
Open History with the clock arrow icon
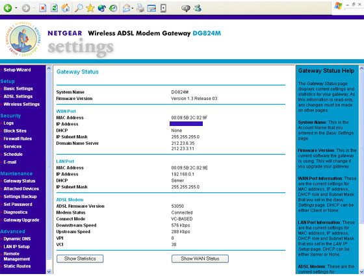pyautogui.click(x=113, y=8)
